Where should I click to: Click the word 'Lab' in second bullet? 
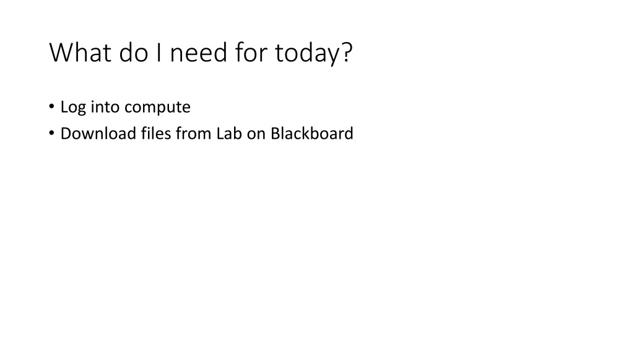point(229,134)
